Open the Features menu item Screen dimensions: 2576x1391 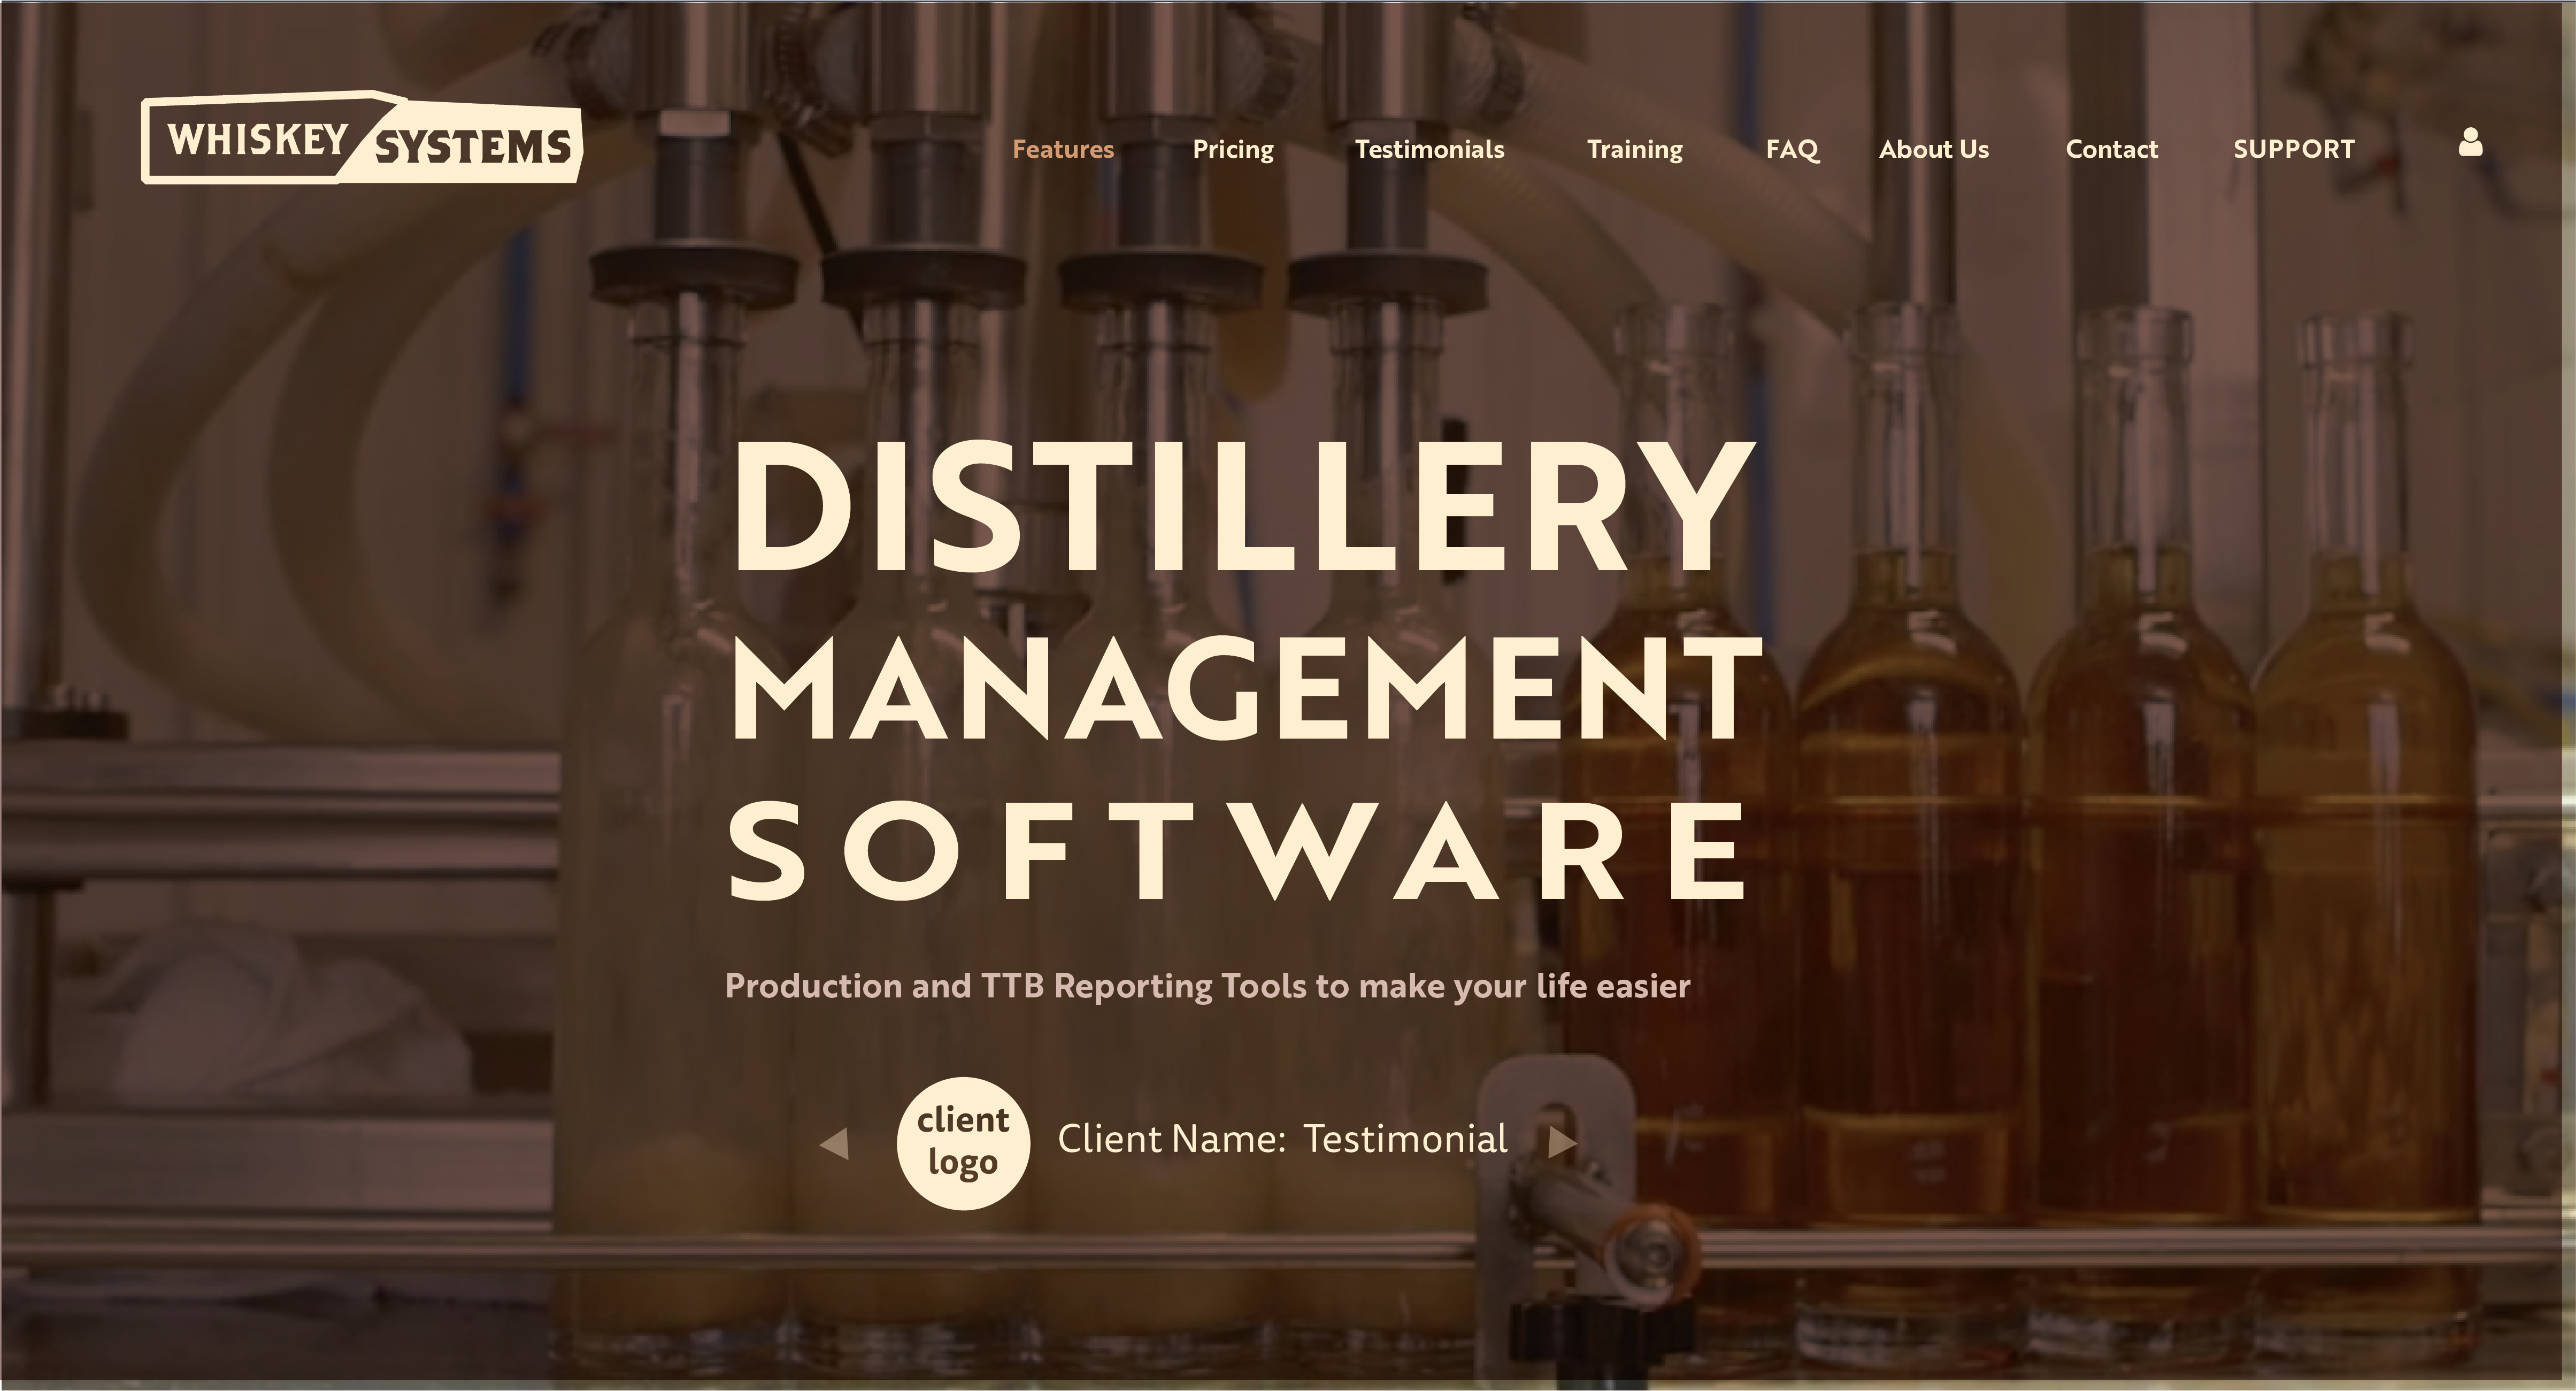click(1062, 149)
